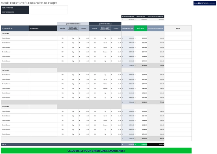Select the 'Heures' cell in the 114-units section
The height and width of the screenshot is (154, 217).
tap(105, 125)
